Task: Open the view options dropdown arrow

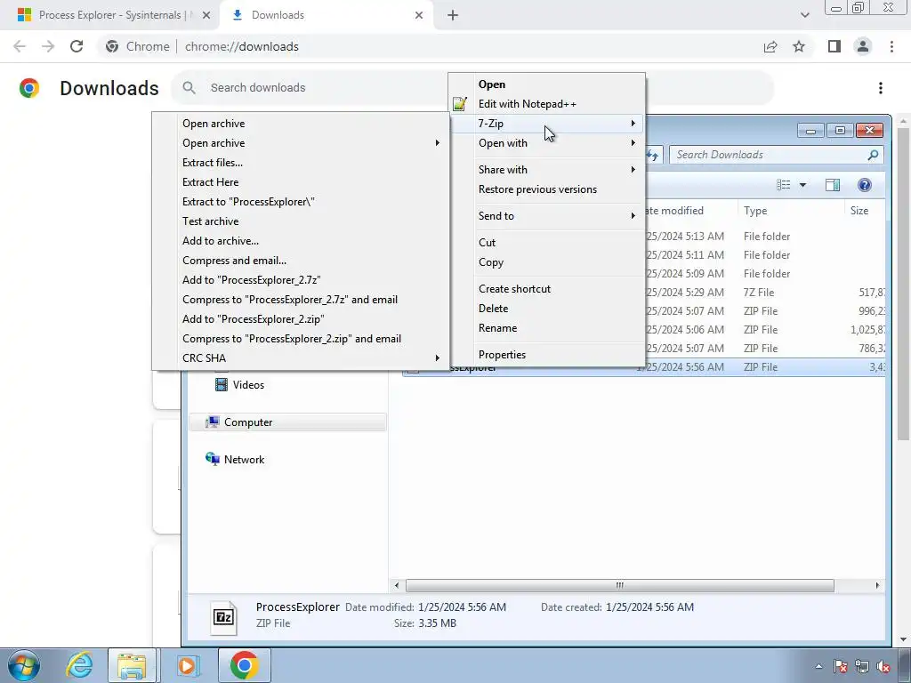Action: click(x=802, y=185)
